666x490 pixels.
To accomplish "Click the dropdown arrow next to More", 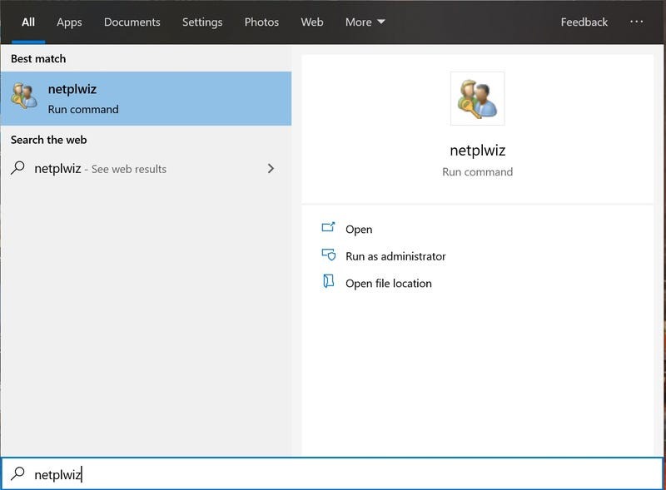I will click(382, 22).
